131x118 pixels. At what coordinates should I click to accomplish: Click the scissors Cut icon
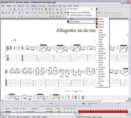pyautogui.click(x=57, y=9)
